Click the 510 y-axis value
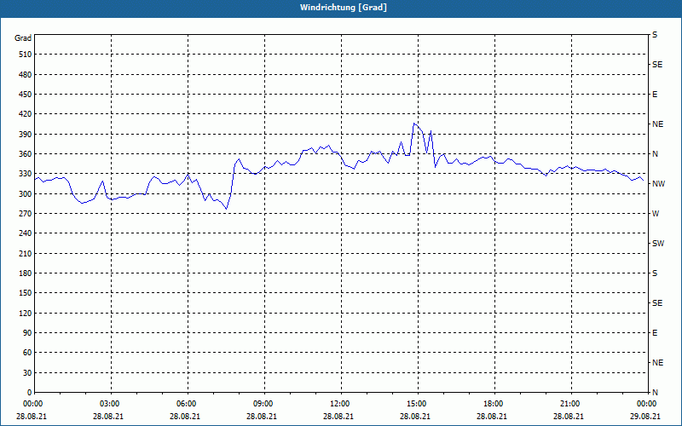Viewport: 682px width, 426px height. [26, 55]
